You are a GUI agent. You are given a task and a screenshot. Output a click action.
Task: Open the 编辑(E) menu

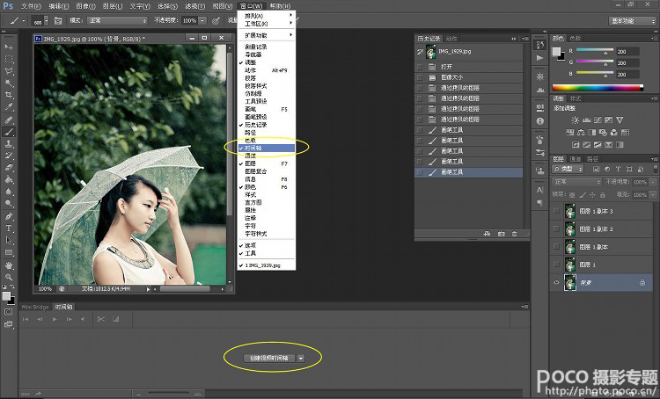(58, 6)
